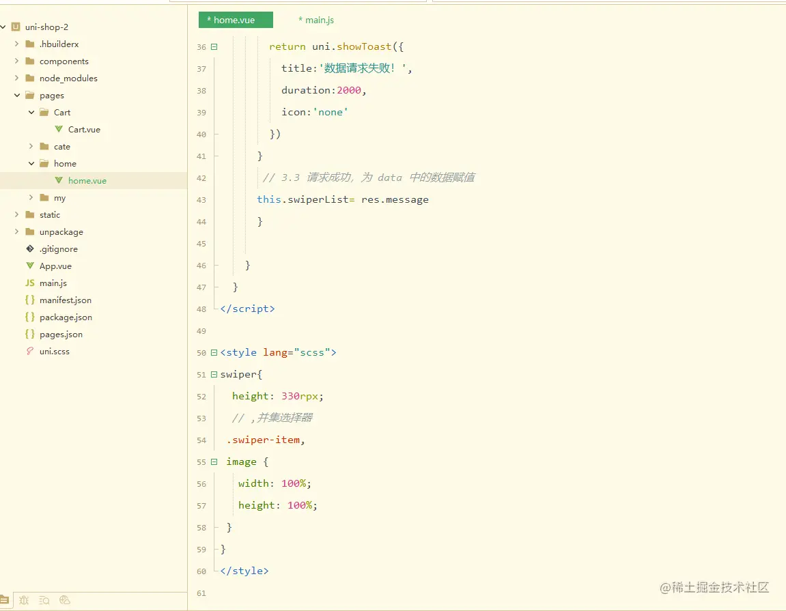The image size is (786, 611).
Task: Click the Vue icon beside App.vue
Action: click(30, 265)
